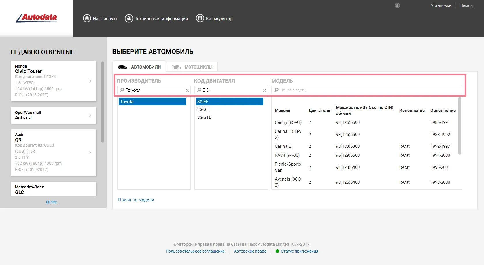Select engine code 3S-FE
This screenshot has height=265, width=484.
coord(230,102)
